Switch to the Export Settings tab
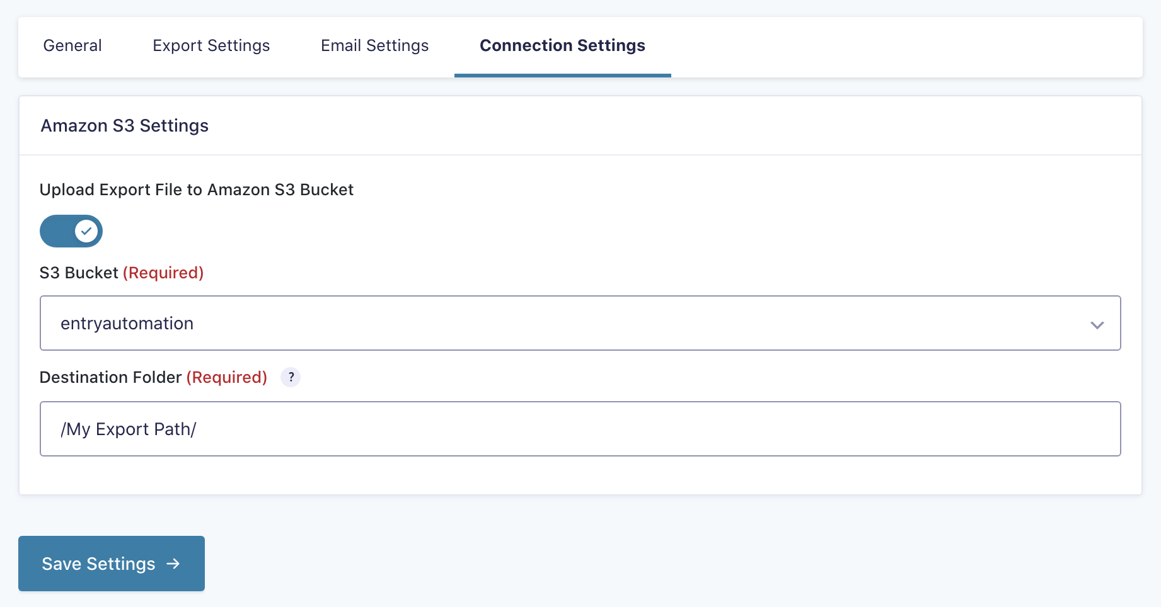This screenshot has width=1161, height=607. [211, 45]
